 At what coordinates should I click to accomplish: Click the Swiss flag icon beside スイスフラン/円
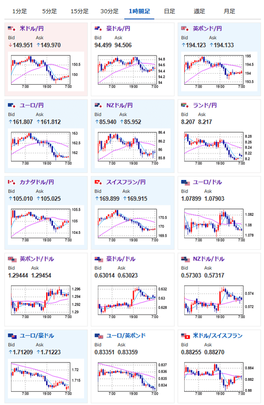tap(98, 182)
